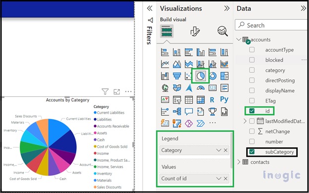Viewport: 309px width, 193px height.
Task: Click the visual's filter funnel icon
Action: 105,91
